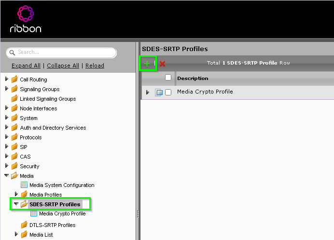Image resolution: width=334 pixels, height=240 pixels.
Task: Expand the Media List tree node
Action: [16, 234]
